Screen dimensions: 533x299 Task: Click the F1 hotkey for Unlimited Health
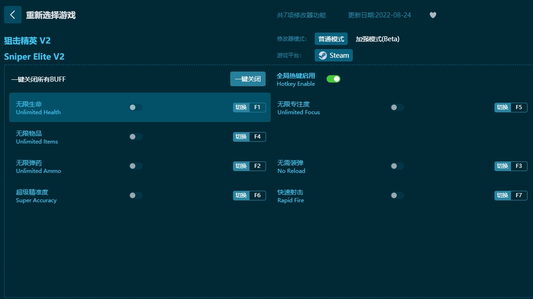click(249, 107)
